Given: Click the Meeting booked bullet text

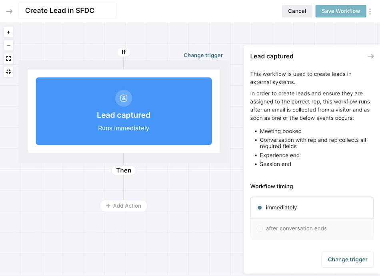Looking at the screenshot, I should click(x=281, y=131).
